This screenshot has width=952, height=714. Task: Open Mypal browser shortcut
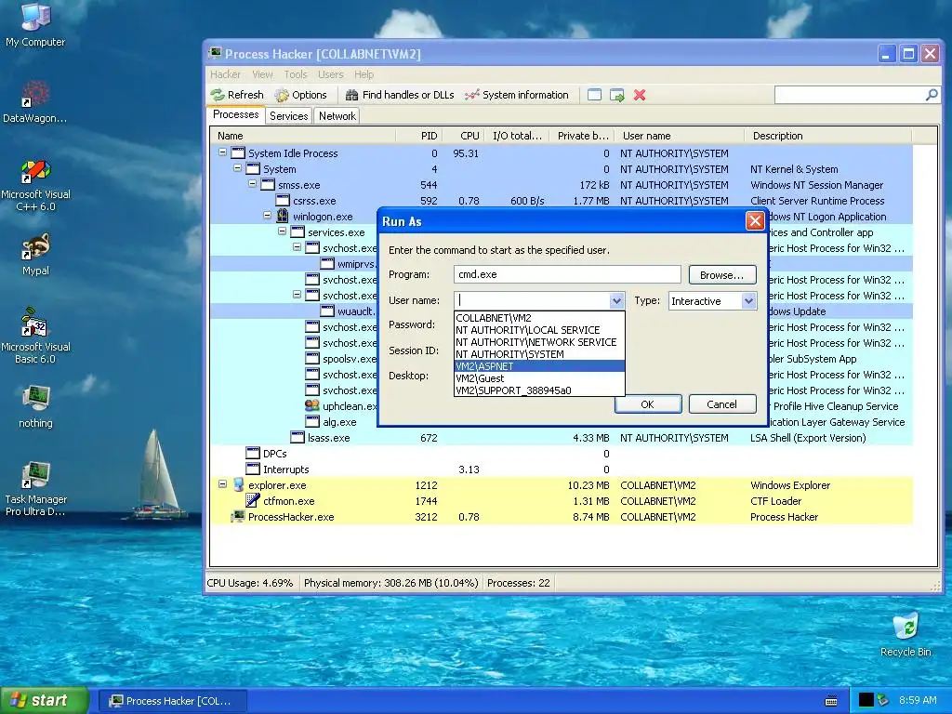35,254
